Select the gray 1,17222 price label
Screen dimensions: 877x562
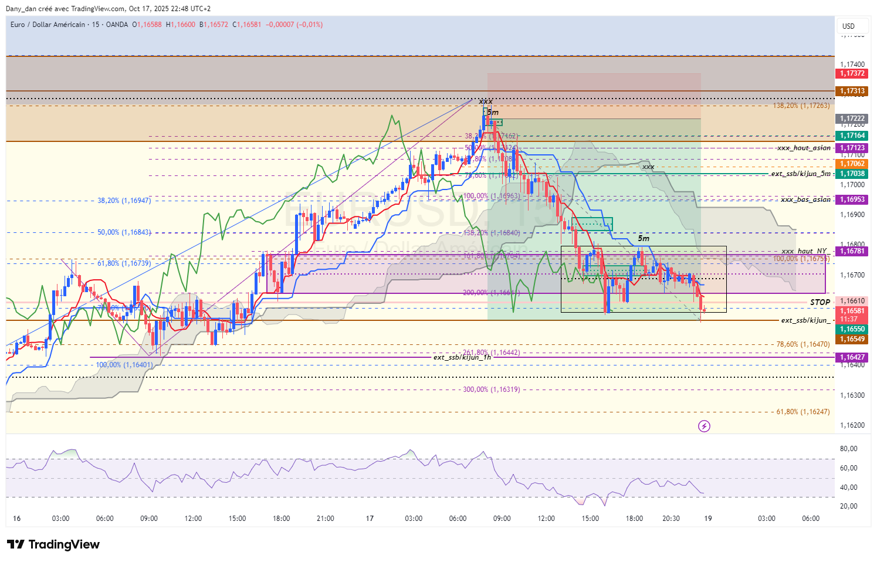pyautogui.click(x=852, y=119)
